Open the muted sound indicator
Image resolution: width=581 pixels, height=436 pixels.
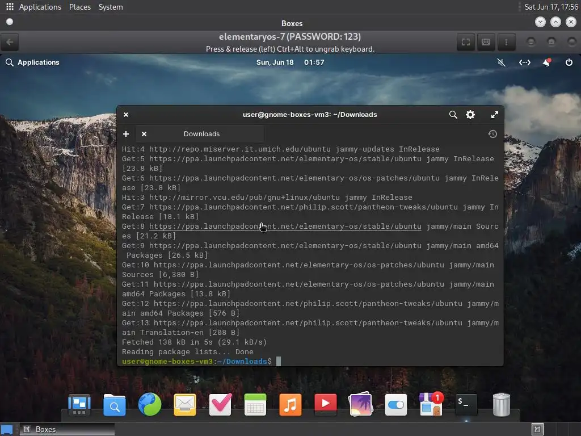pyautogui.click(x=502, y=62)
